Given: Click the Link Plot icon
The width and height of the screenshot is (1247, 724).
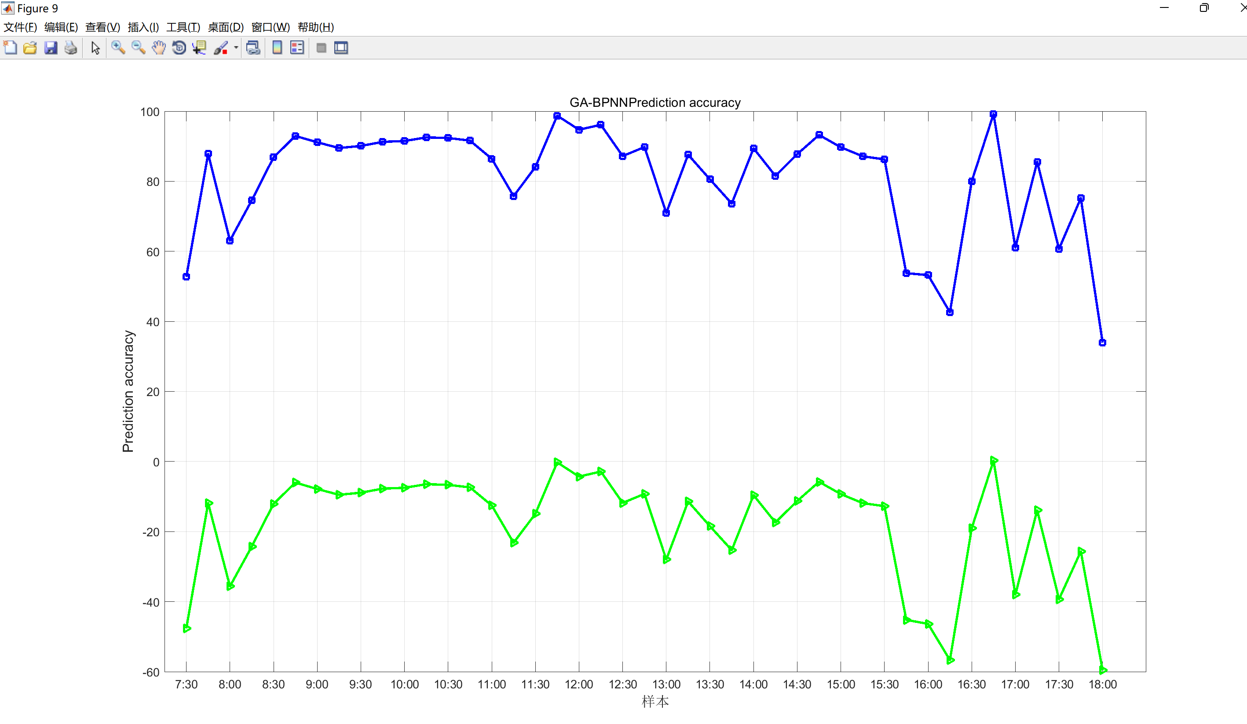Looking at the screenshot, I should click(x=253, y=48).
